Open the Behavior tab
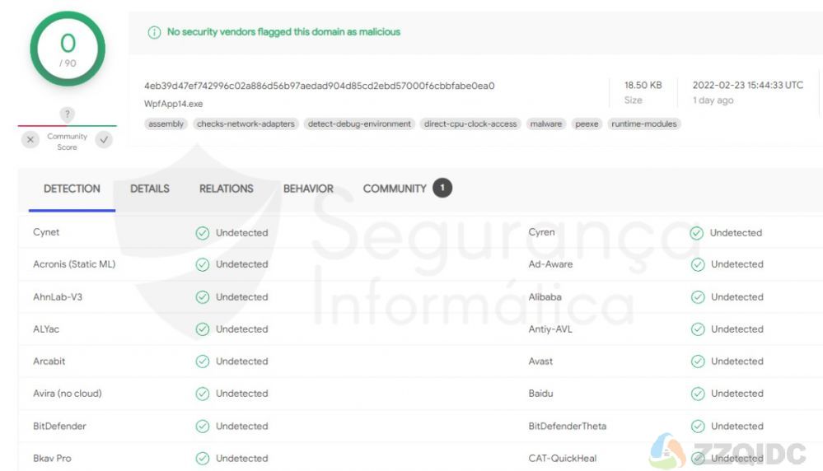The image size is (823, 471). [x=308, y=189]
